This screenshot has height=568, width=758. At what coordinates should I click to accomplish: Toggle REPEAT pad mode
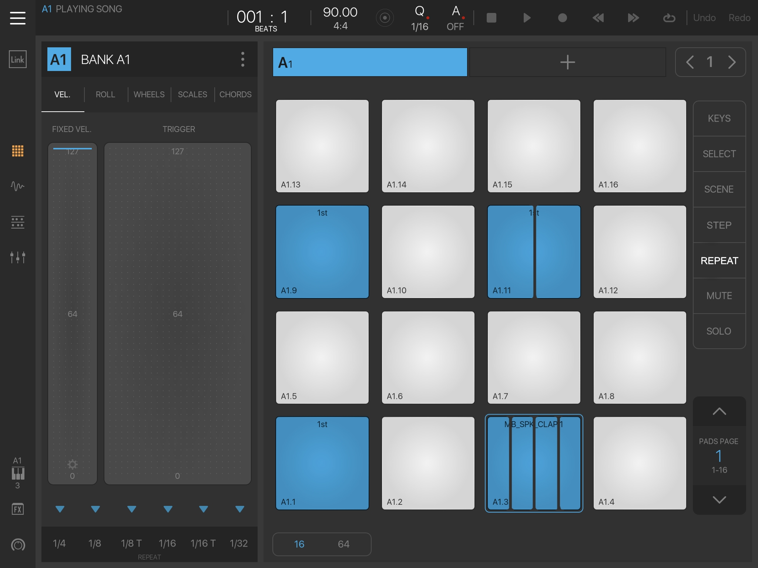[719, 260]
